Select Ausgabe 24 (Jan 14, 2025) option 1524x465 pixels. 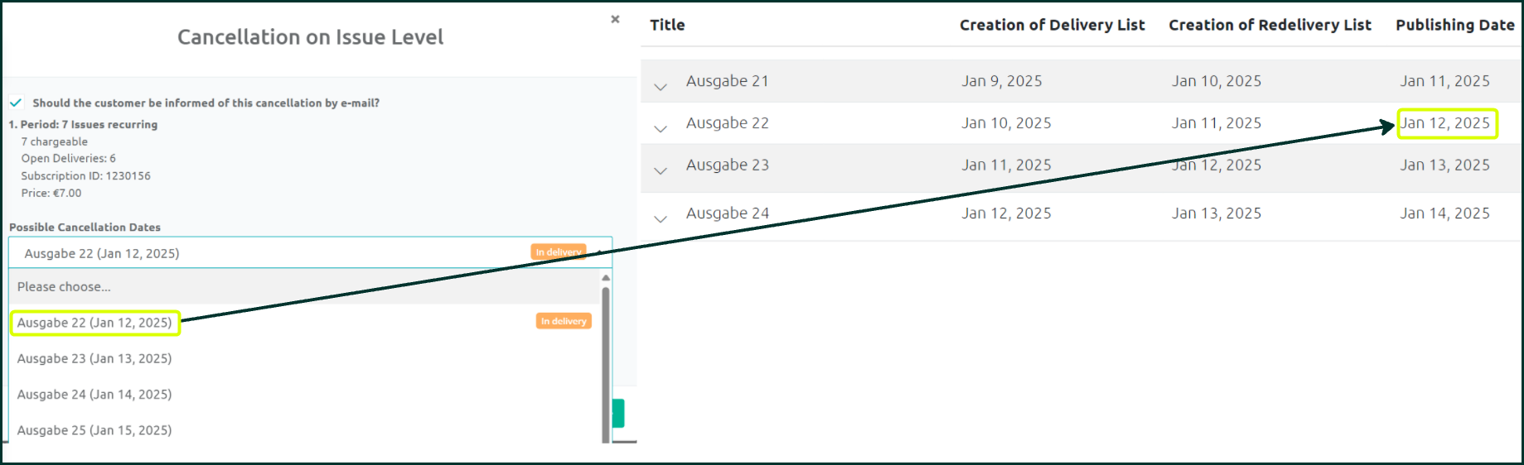(94, 395)
